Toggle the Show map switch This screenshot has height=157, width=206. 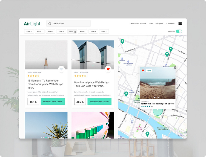tap(179, 31)
